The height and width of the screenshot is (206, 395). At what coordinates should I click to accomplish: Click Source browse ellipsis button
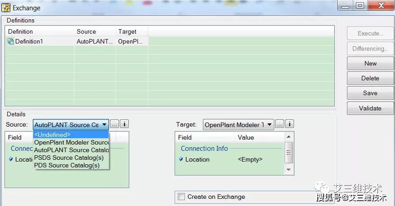pos(114,124)
